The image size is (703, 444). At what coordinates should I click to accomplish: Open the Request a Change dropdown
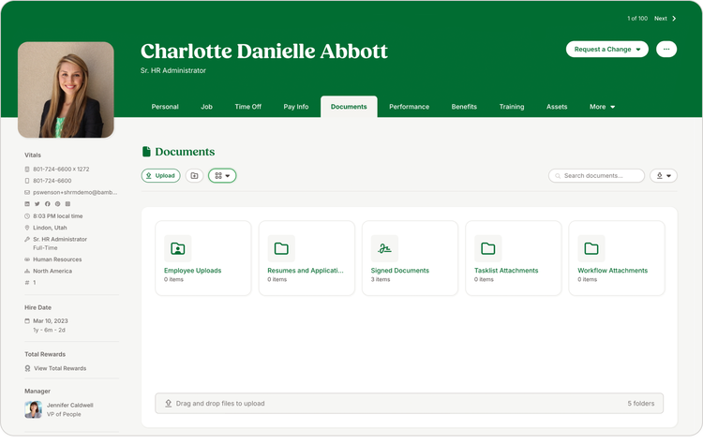[x=607, y=50]
